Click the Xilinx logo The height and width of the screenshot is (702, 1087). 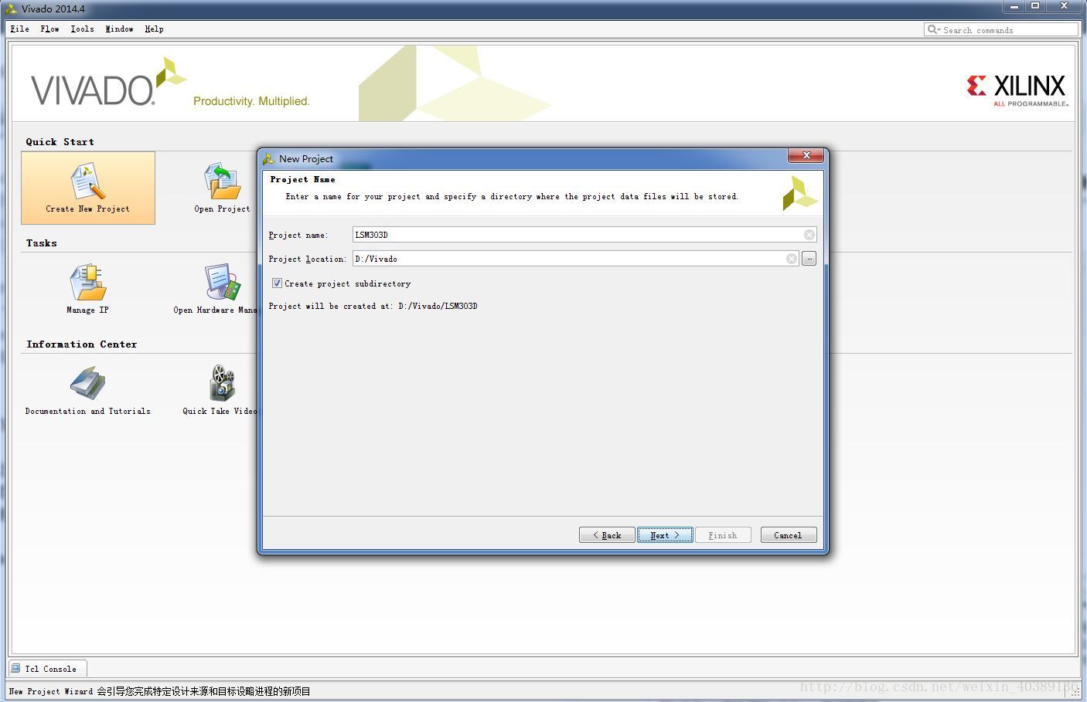[x=1017, y=90]
